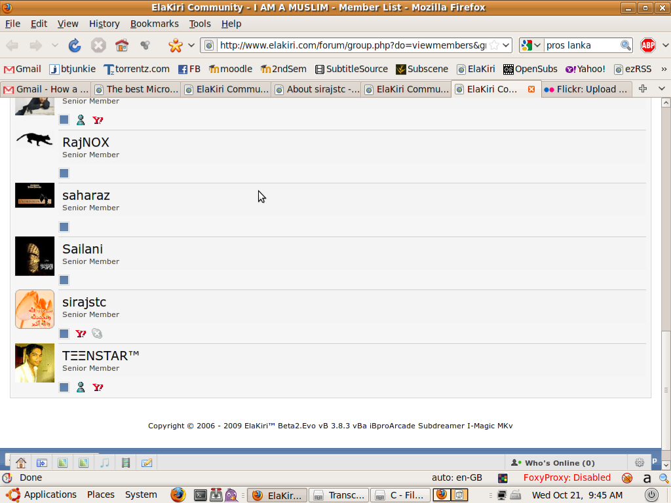Expand the URL bar history dropdown

(506, 45)
